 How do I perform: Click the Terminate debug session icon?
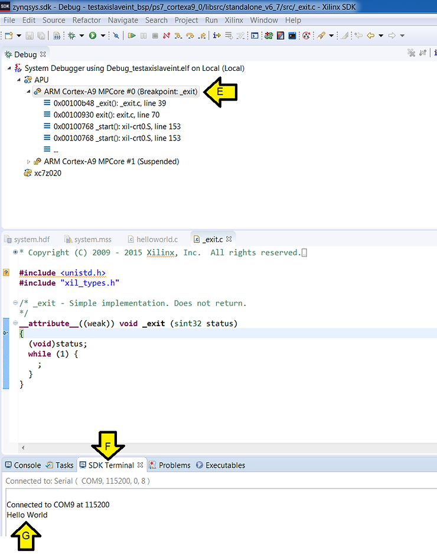155,35
